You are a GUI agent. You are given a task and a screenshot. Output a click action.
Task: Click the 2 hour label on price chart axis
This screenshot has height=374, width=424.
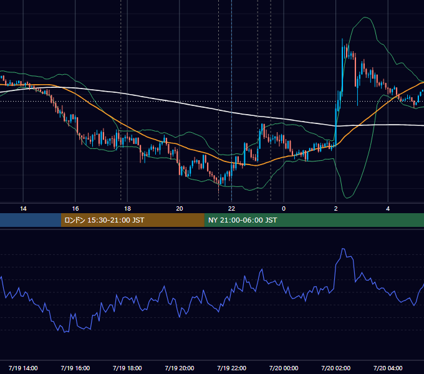pyautogui.click(x=336, y=209)
